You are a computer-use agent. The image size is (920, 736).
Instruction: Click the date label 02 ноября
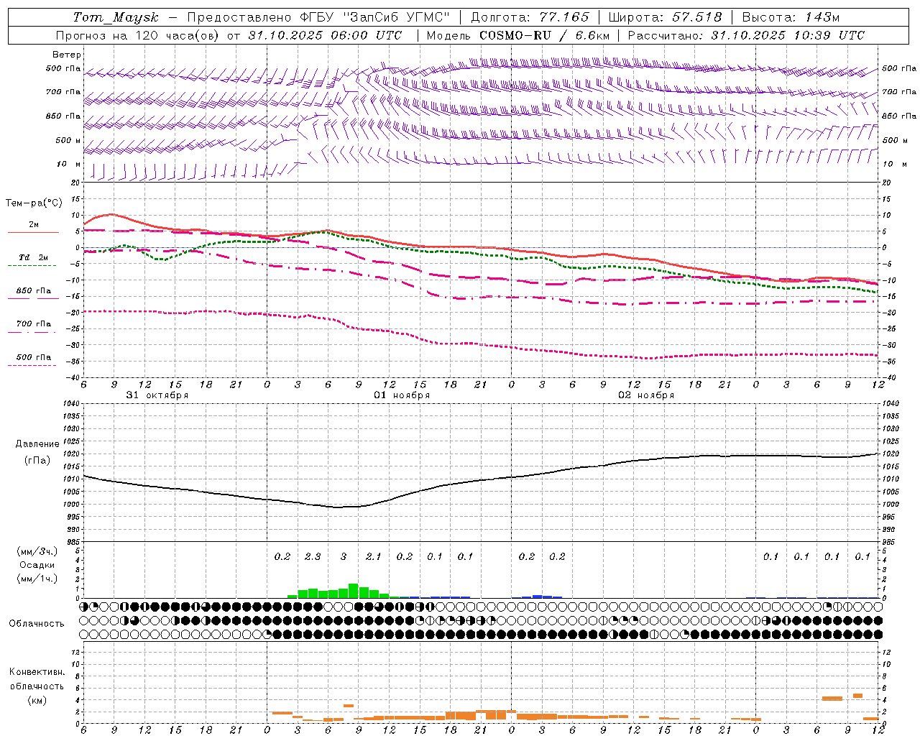point(646,395)
